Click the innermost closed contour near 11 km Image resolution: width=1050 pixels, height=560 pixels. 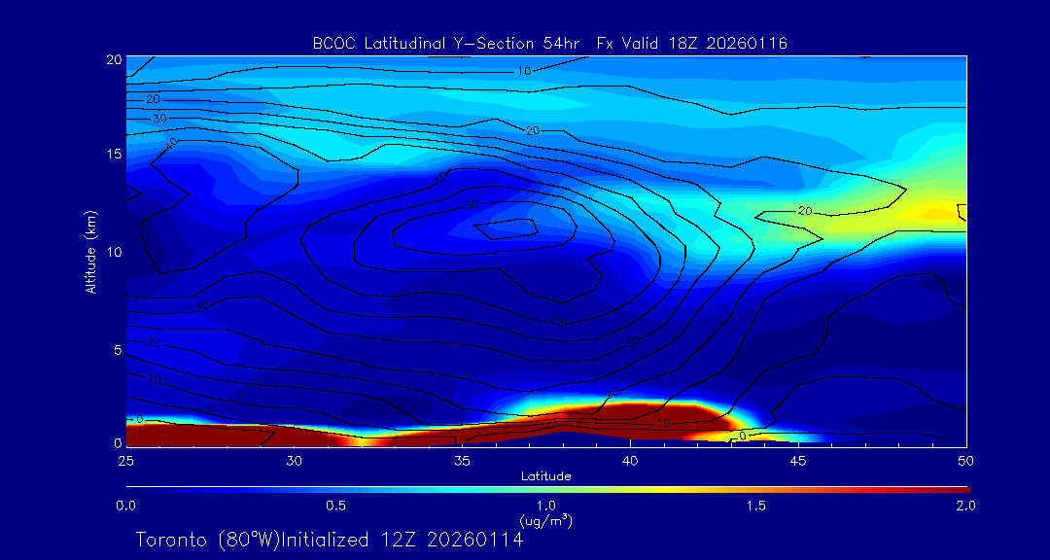click(506, 228)
